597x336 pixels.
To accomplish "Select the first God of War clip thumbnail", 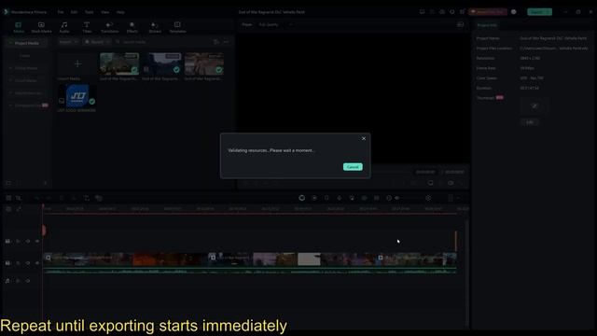I will (x=119, y=64).
